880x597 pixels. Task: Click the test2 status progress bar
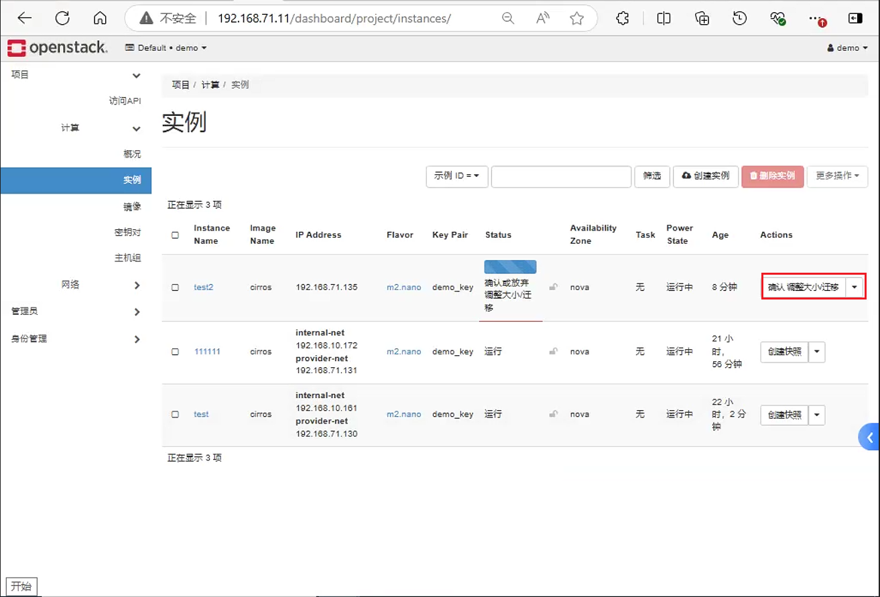point(510,267)
